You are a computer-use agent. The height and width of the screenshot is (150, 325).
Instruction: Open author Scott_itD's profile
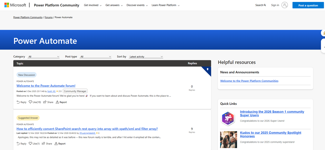pyautogui.click(x=51, y=91)
